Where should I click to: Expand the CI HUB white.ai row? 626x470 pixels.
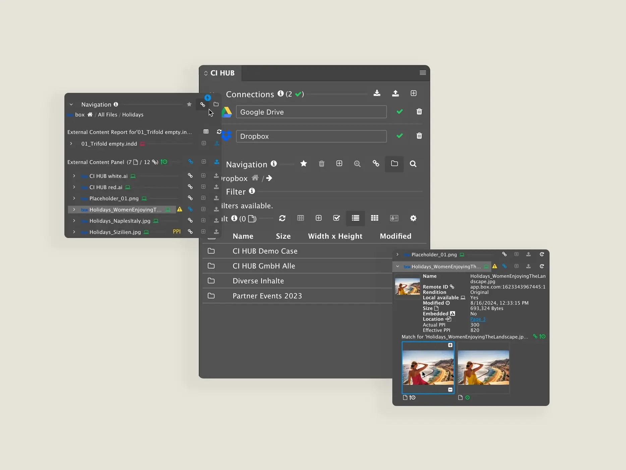(x=74, y=176)
